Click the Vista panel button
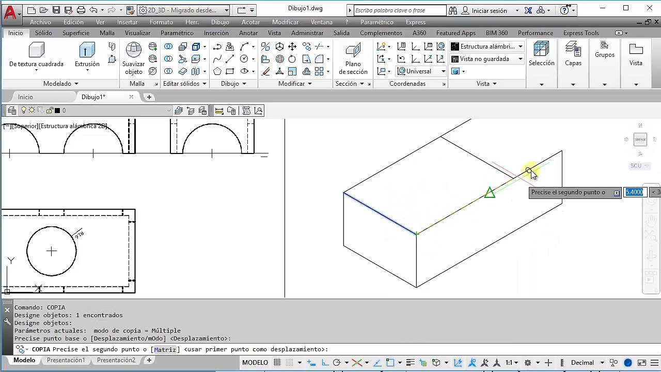The image size is (661, 372). [636, 55]
